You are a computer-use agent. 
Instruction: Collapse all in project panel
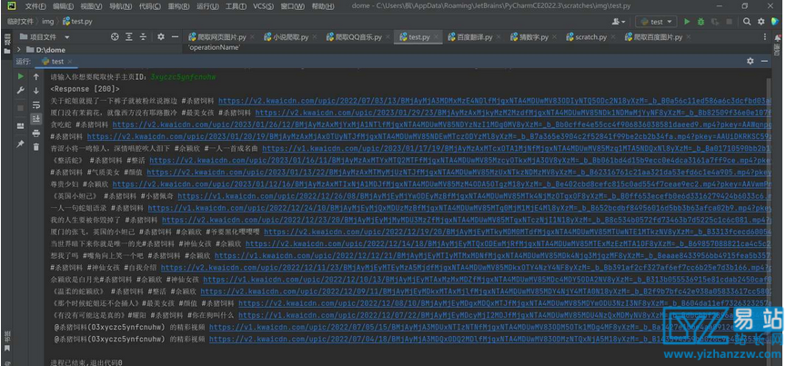(x=143, y=36)
